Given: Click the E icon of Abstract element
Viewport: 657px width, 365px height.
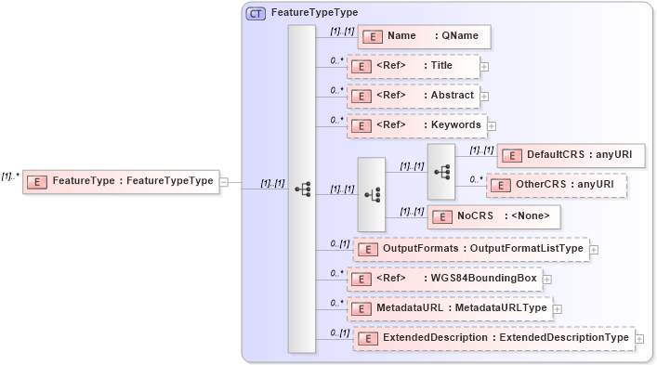Looking at the screenshot, I should 361,97.
